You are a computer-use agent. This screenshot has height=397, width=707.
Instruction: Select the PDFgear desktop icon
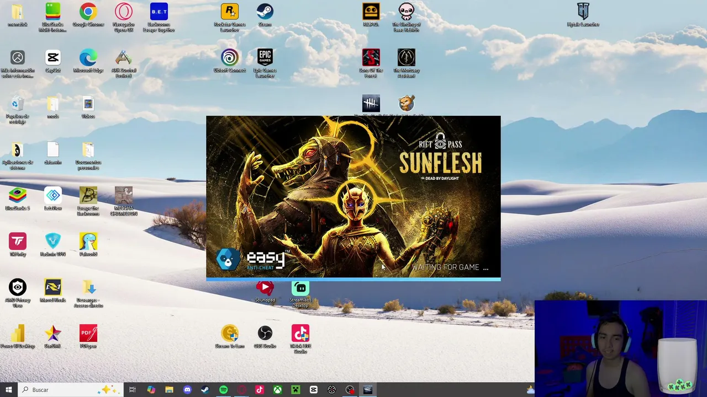[x=88, y=336]
